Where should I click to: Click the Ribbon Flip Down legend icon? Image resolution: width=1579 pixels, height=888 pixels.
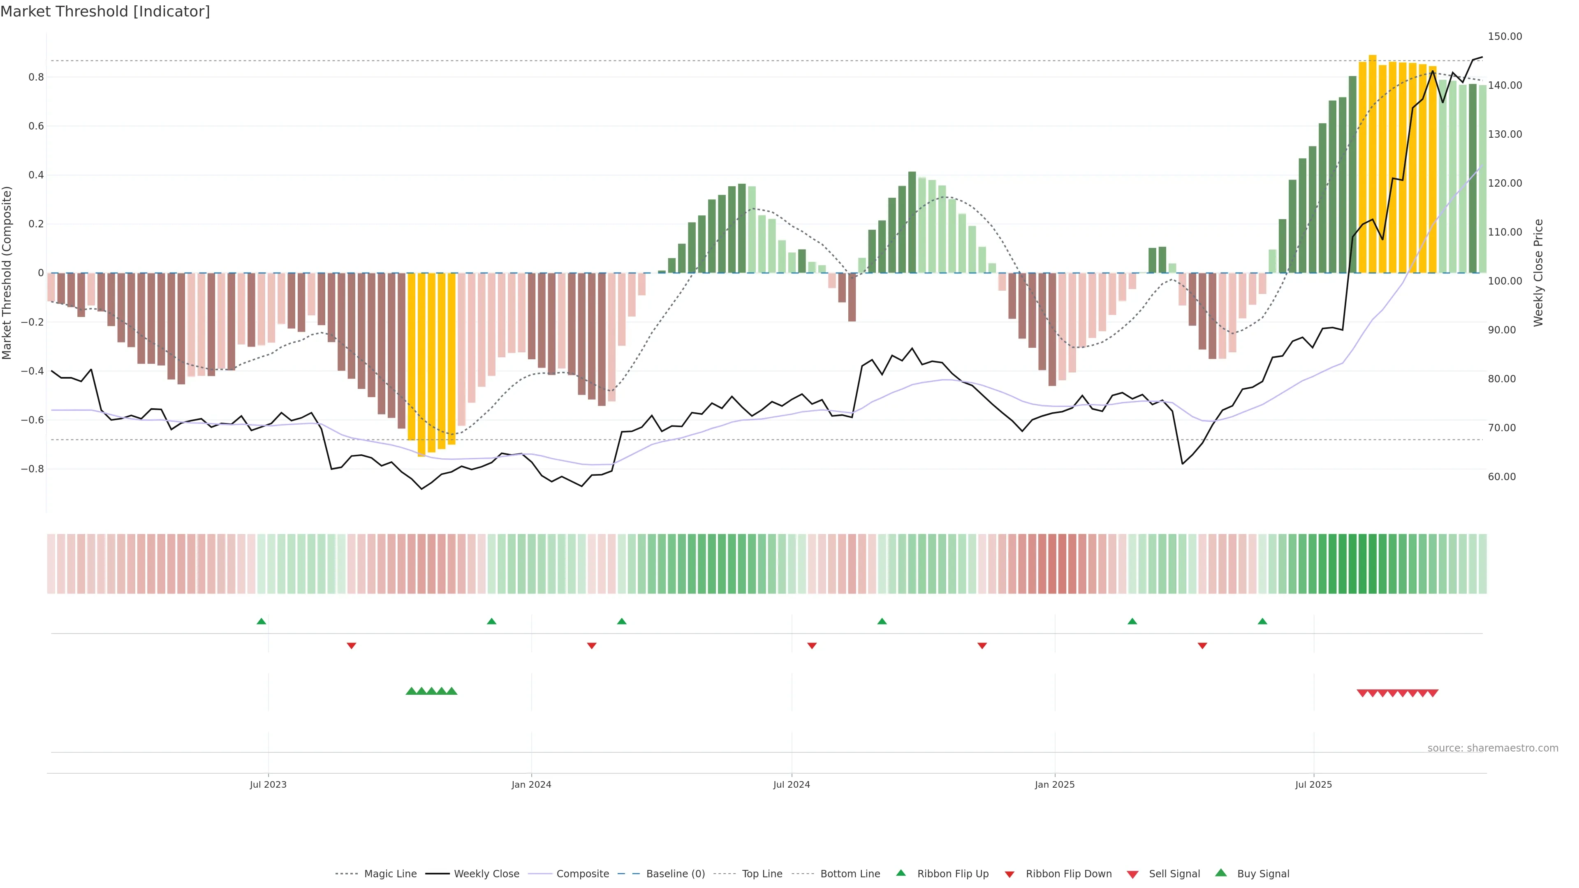coord(1009,874)
